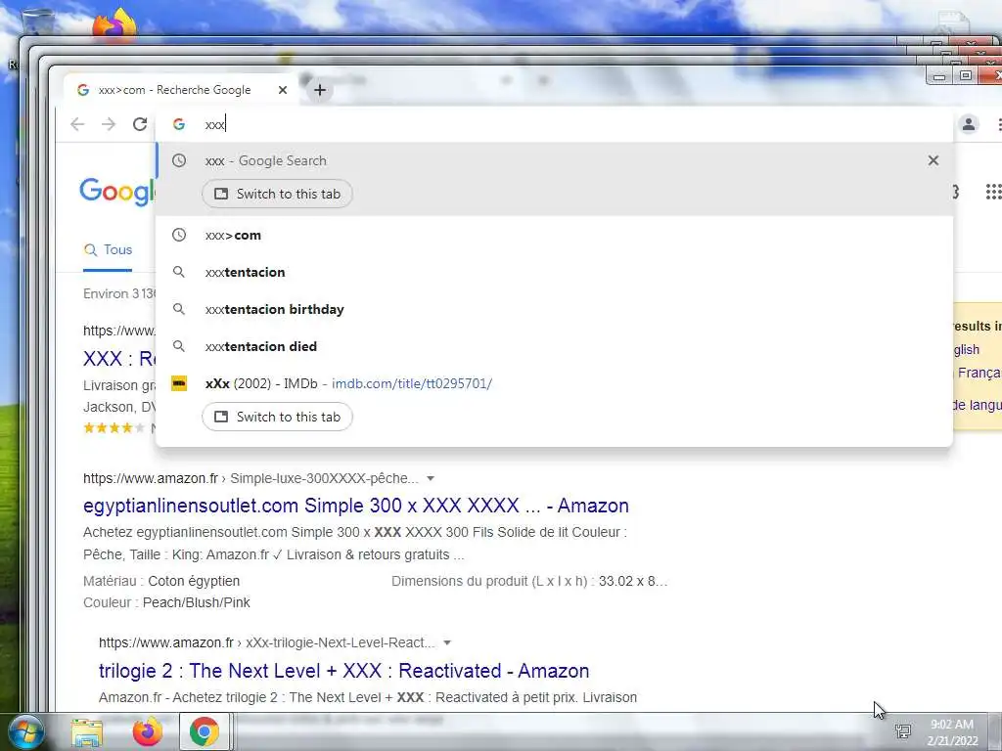This screenshot has height=751, width=1002.
Task: Click the Recycle Bin icon on the desktop
Action: pyautogui.click(x=36, y=22)
